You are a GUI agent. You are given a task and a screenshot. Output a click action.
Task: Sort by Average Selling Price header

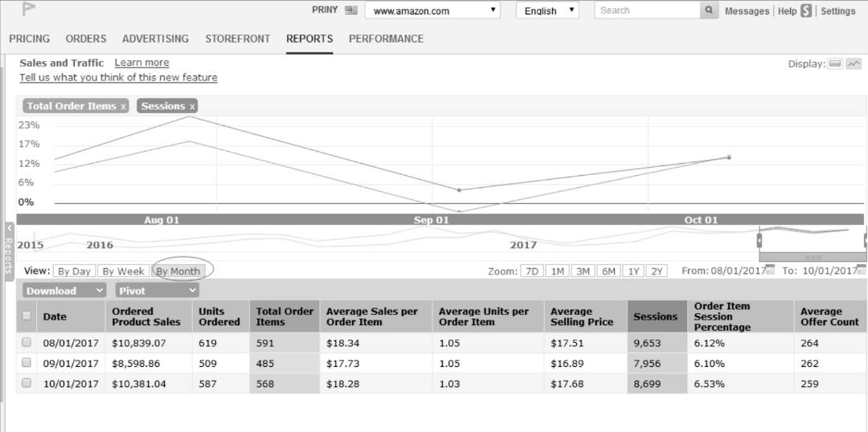(x=586, y=316)
